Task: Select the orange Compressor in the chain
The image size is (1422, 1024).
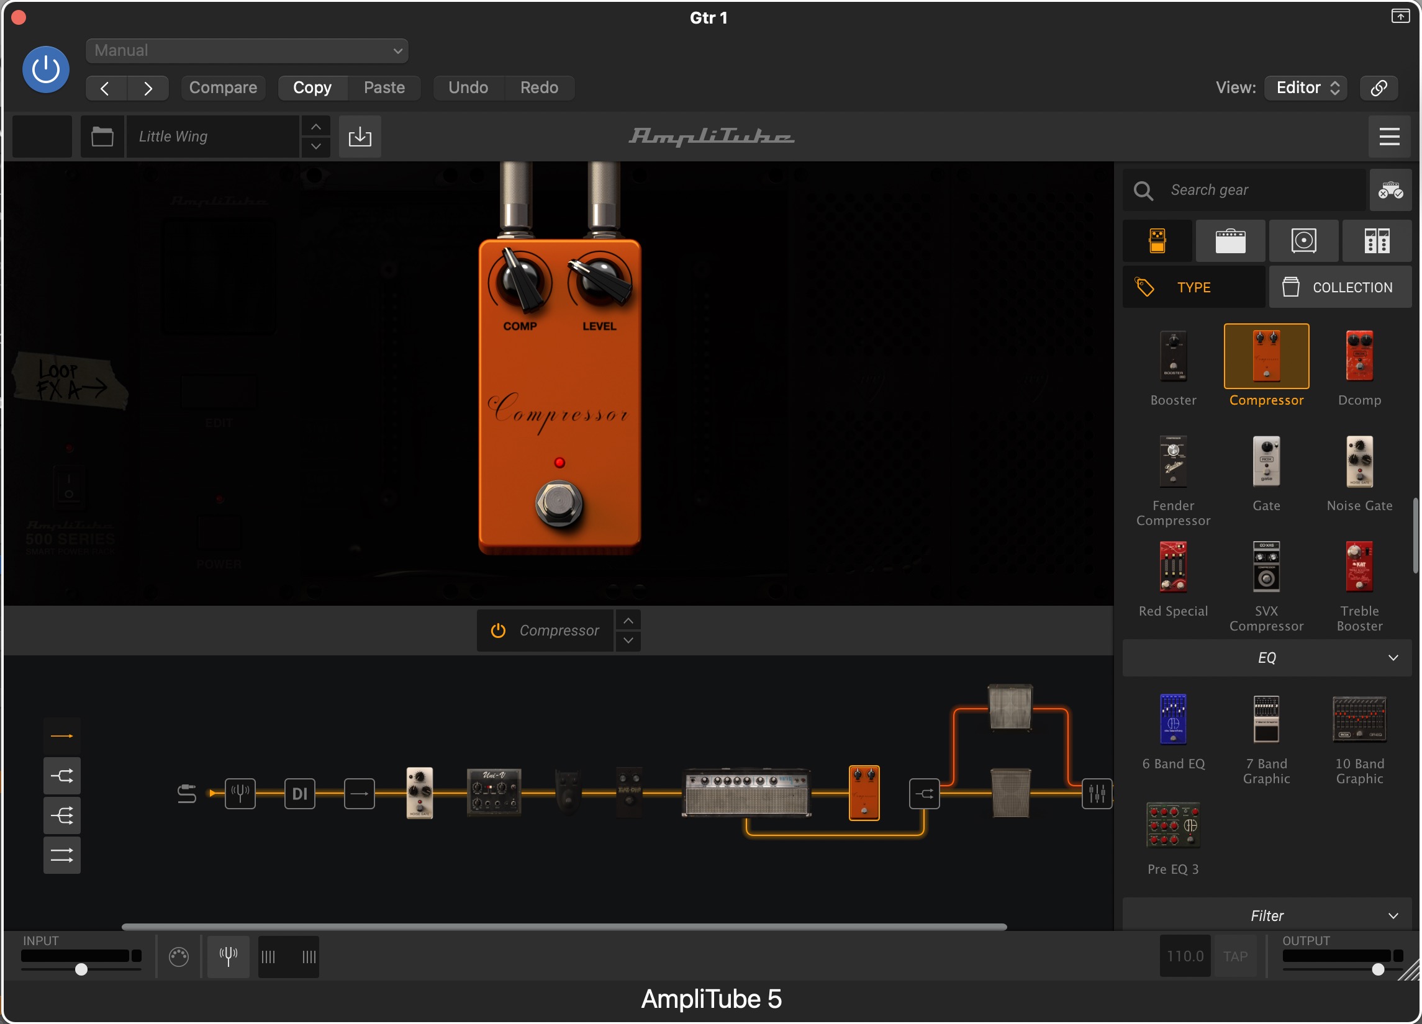Action: pyautogui.click(x=864, y=793)
